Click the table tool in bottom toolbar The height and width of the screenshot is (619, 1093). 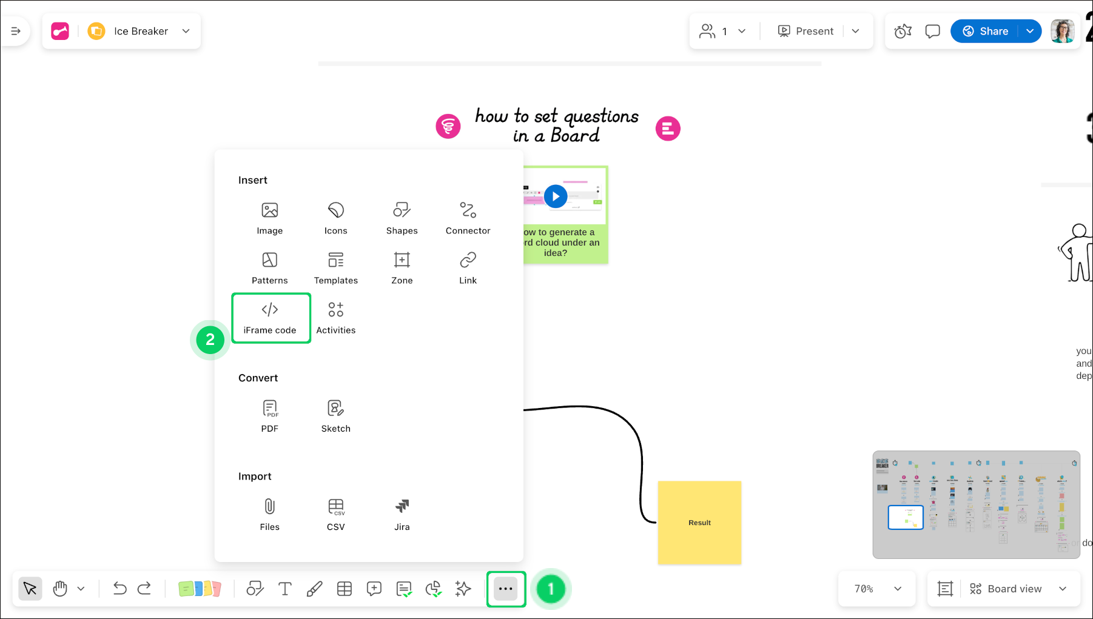345,589
